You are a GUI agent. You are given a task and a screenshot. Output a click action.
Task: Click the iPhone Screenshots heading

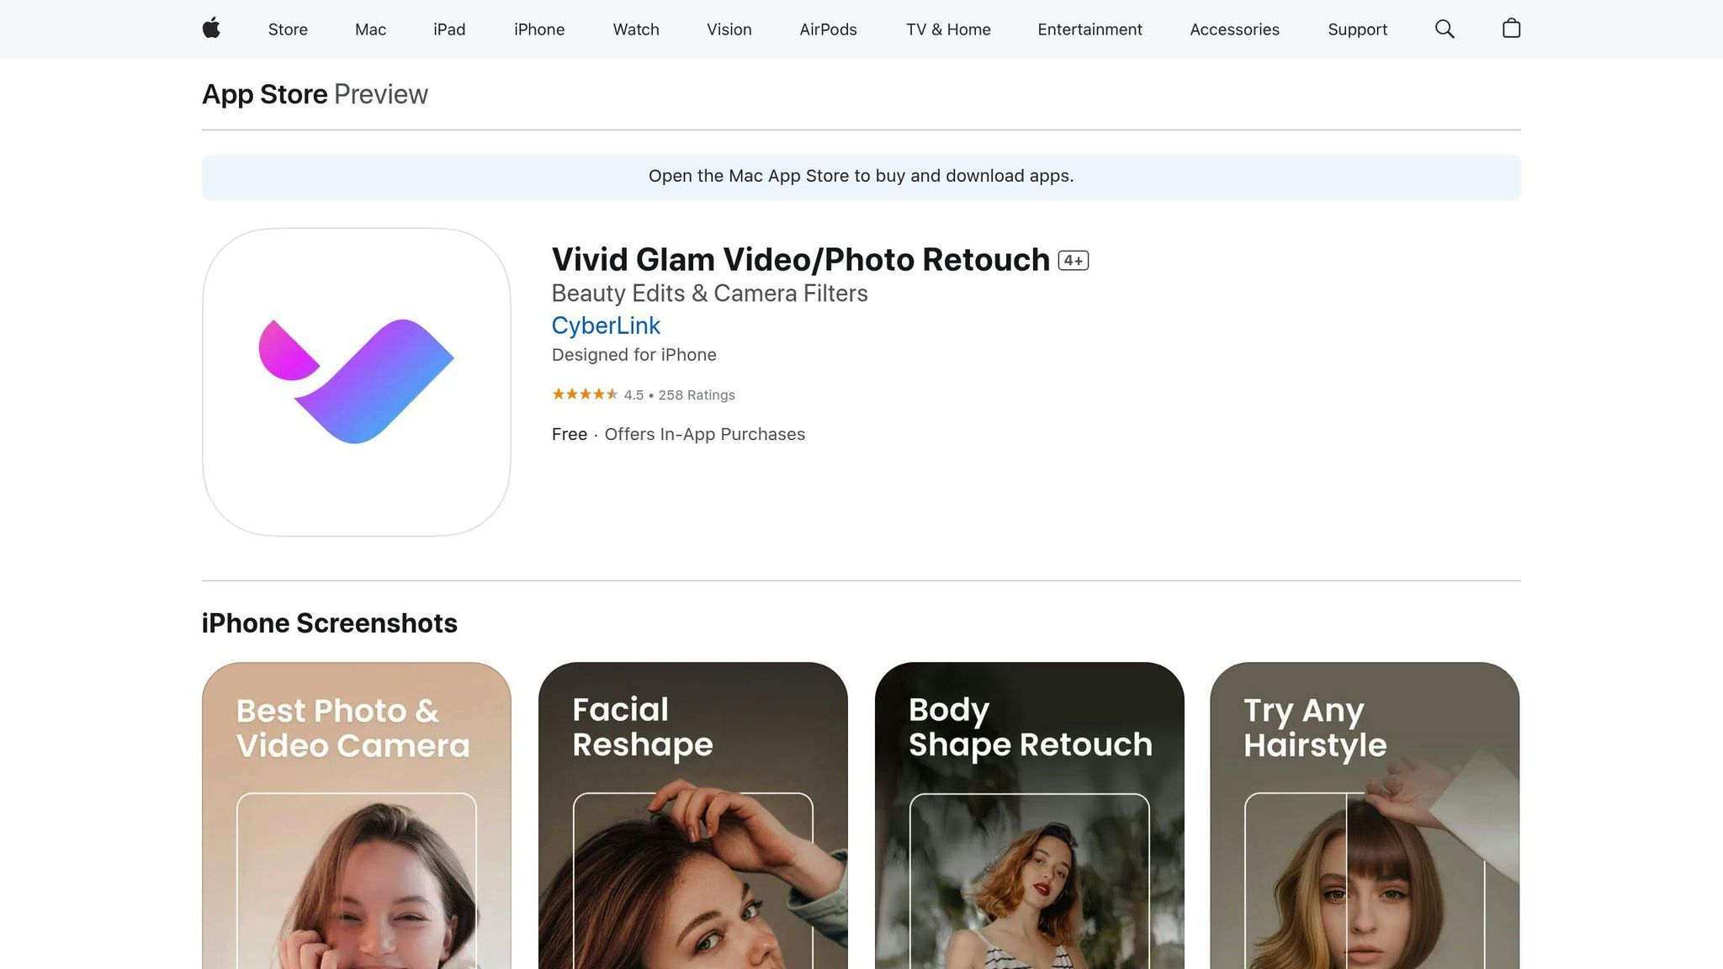click(329, 623)
